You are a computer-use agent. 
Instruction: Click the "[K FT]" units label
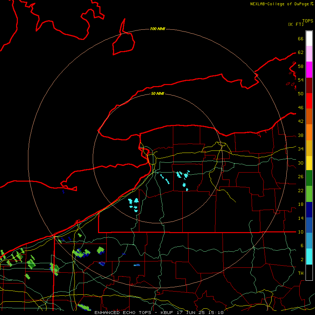[x=296, y=24]
